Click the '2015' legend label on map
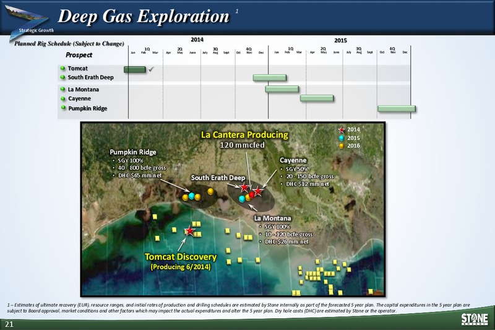495x330 pixels. 353,138
